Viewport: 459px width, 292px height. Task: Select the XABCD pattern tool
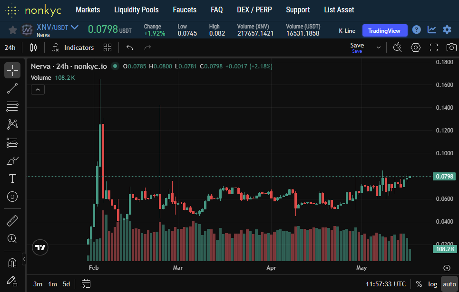point(12,124)
